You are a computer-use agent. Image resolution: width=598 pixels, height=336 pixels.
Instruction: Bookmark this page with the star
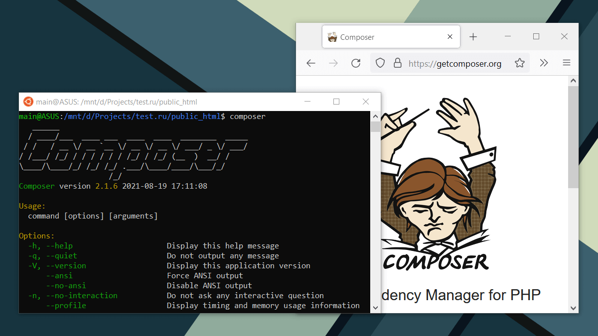click(x=520, y=63)
